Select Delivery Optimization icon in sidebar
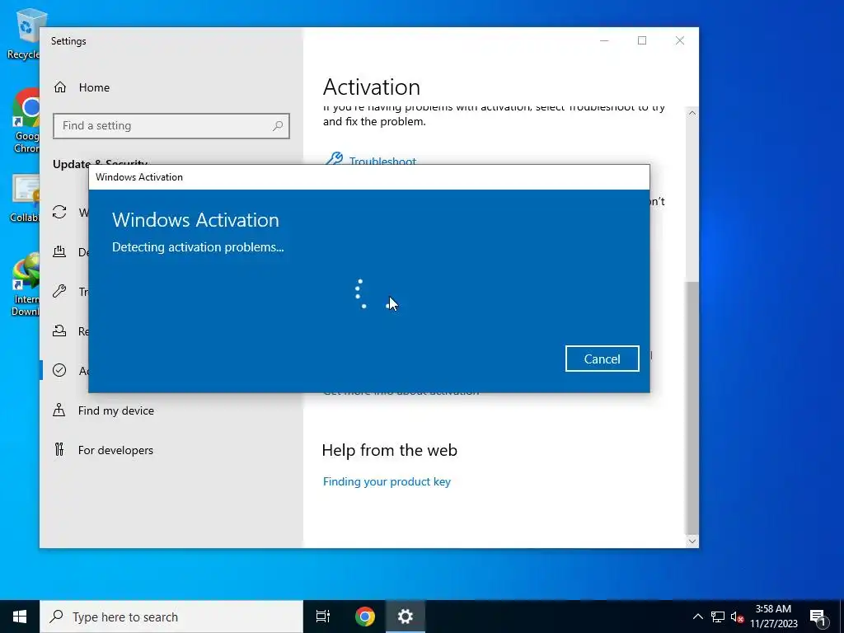The width and height of the screenshot is (844, 633). click(x=59, y=251)
